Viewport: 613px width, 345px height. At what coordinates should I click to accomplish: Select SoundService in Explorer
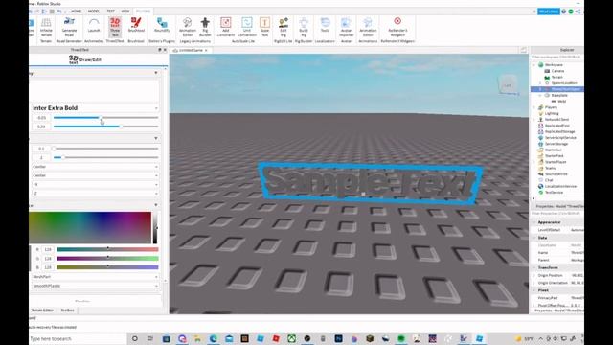(x=556, y=174)
